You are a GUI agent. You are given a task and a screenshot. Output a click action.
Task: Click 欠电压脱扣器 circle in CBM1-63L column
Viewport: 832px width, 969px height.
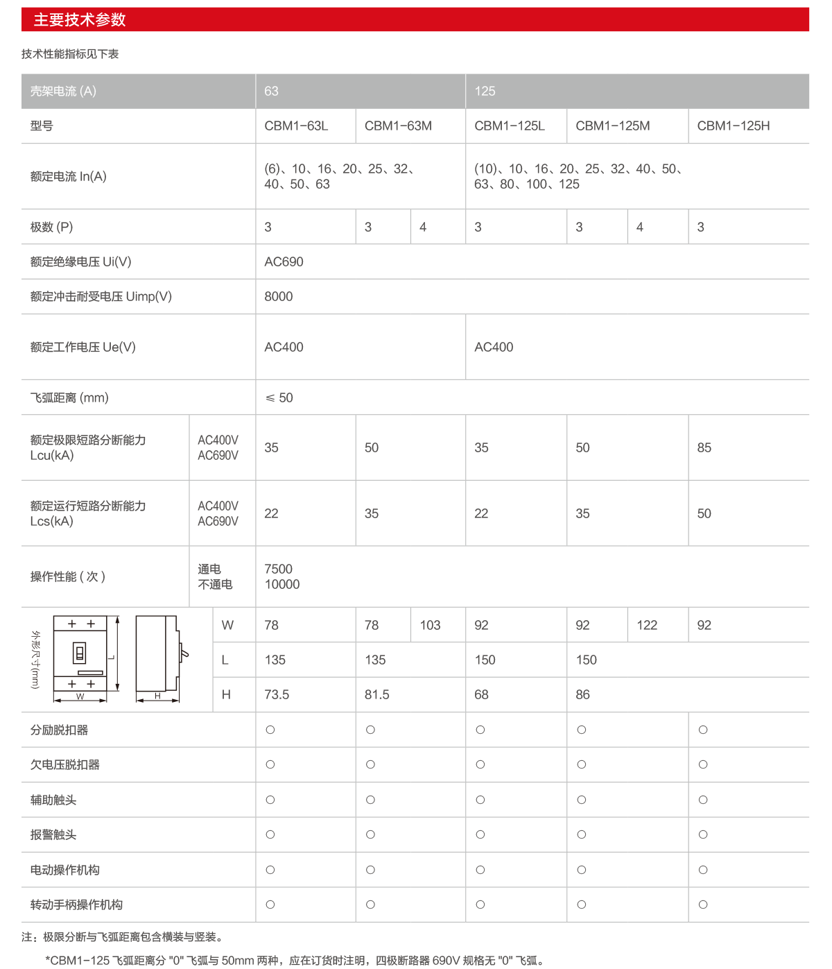[x=270, y=764]
